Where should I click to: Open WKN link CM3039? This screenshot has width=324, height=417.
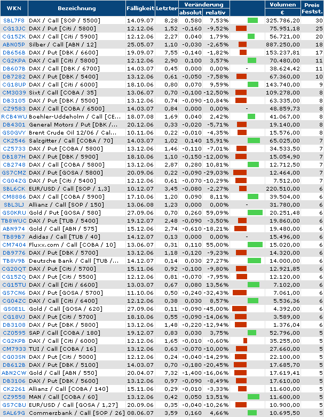click(14, 92)
